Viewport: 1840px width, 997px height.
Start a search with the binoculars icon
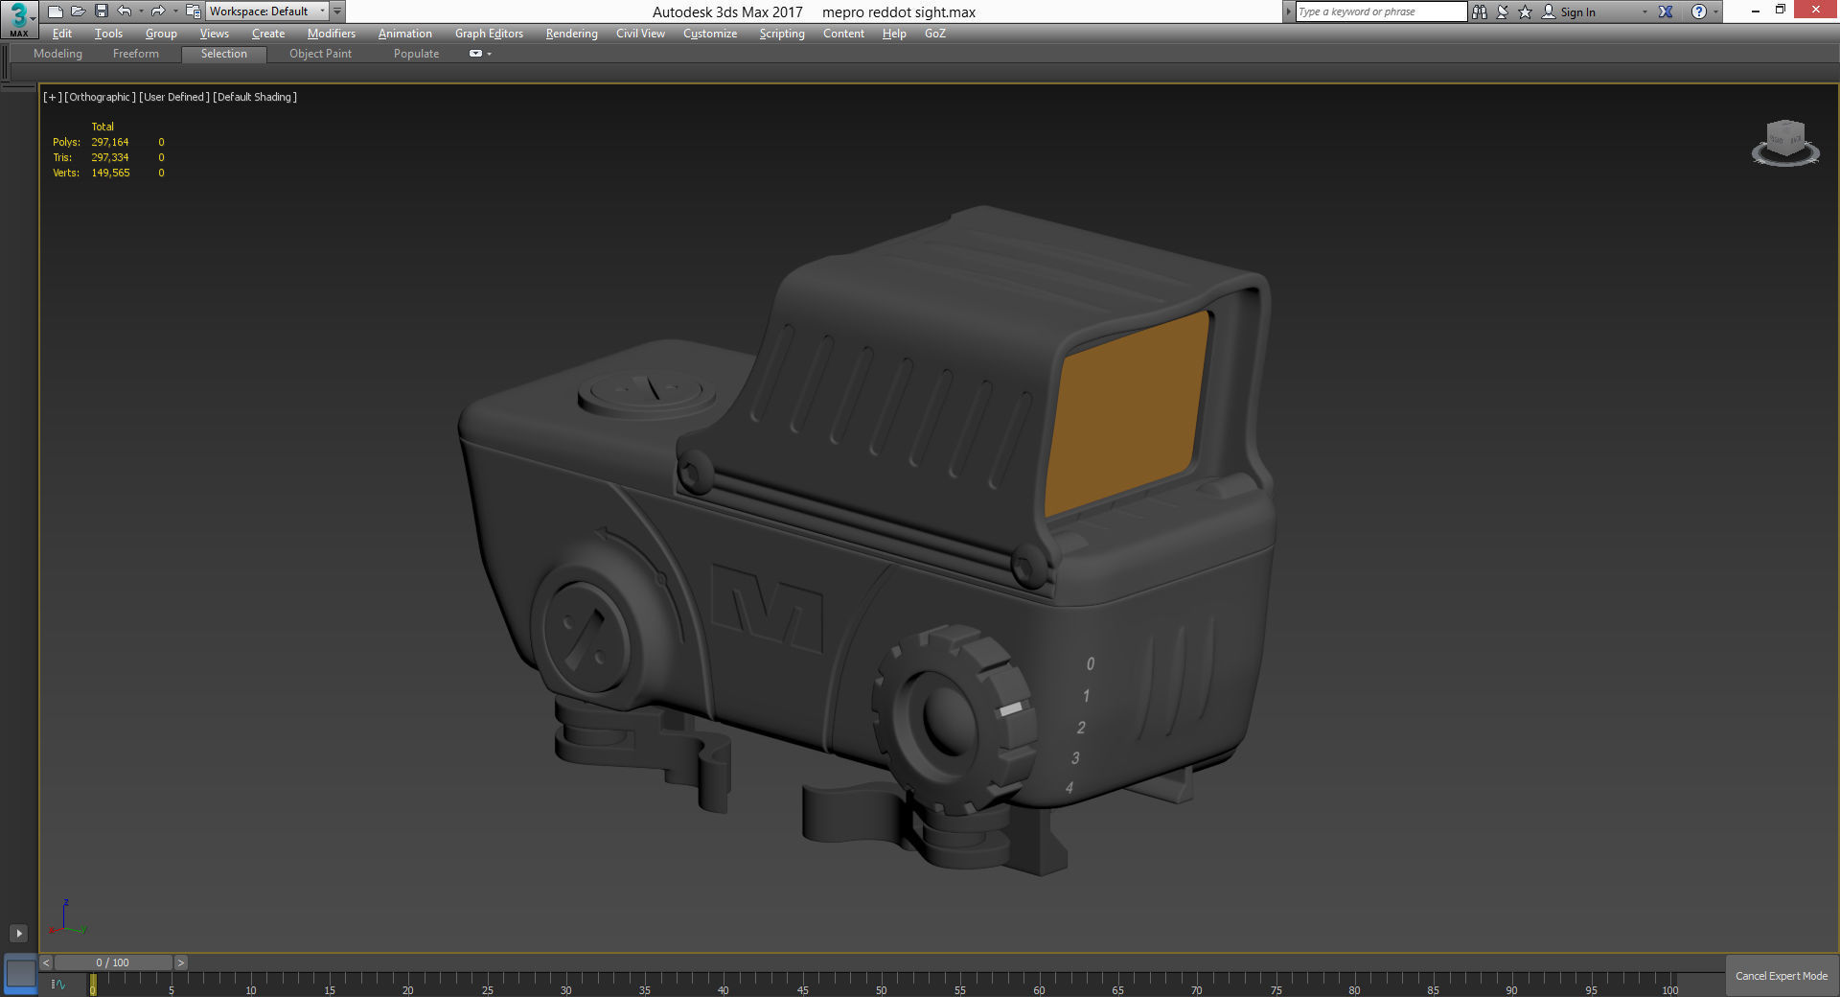[1481, 12]
